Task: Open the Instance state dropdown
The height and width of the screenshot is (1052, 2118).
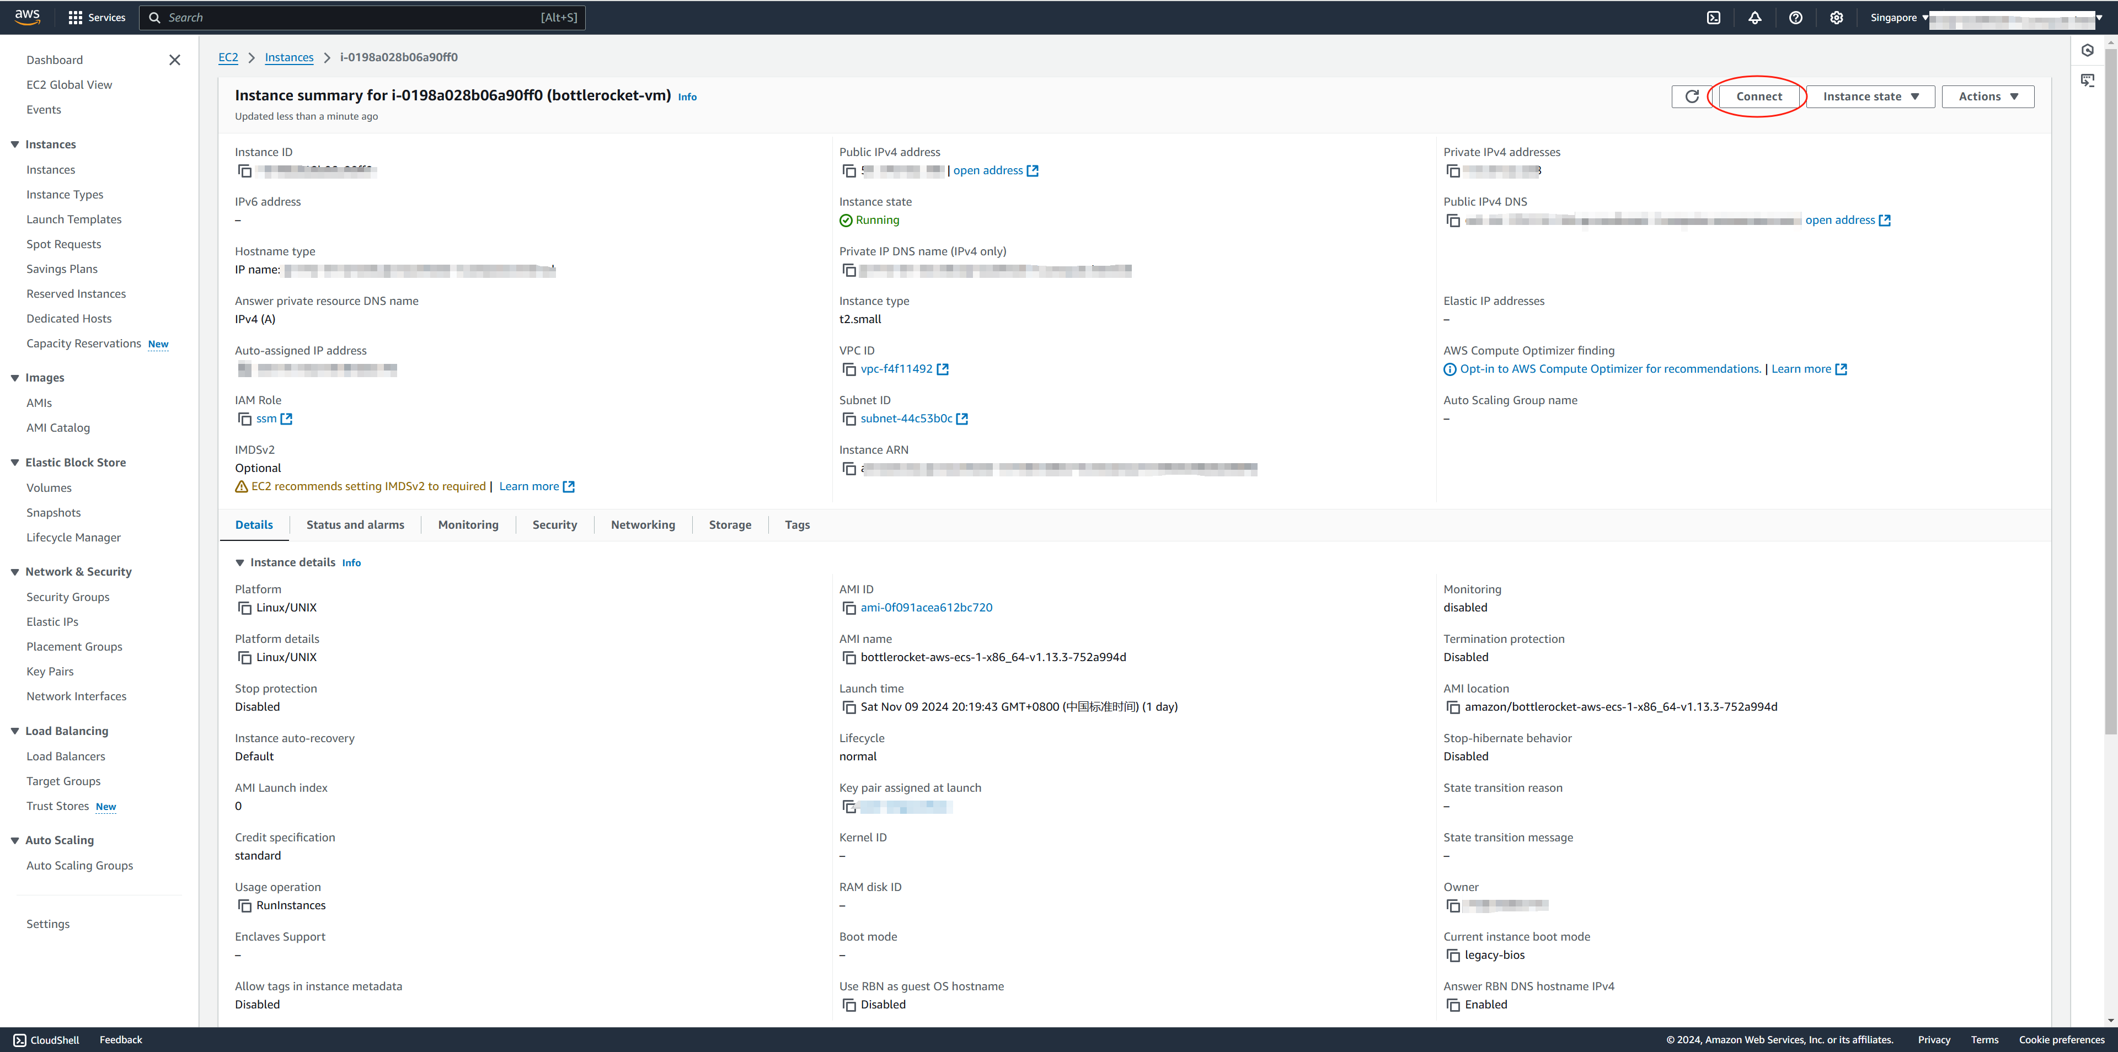Action: [1870, 96]
